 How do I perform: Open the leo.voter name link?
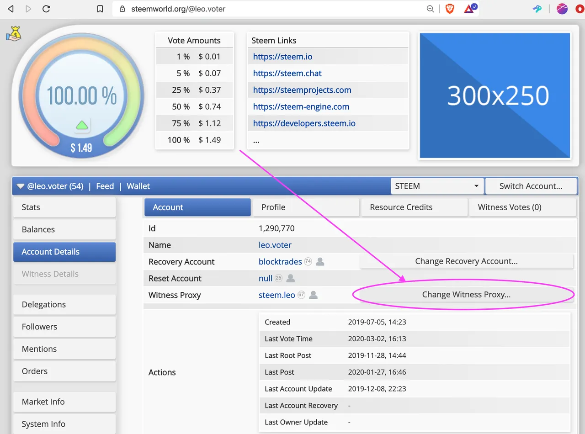point(275,245)
